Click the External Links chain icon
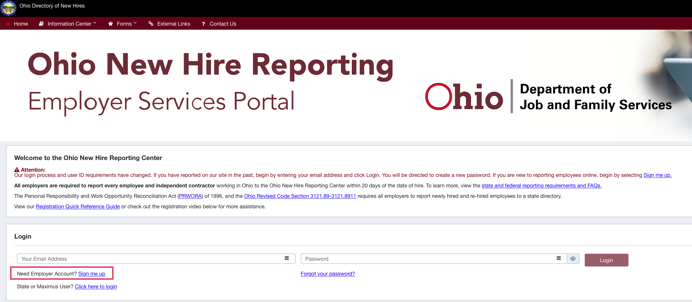This screenshot has height=302, width=692. pos(151,24)
